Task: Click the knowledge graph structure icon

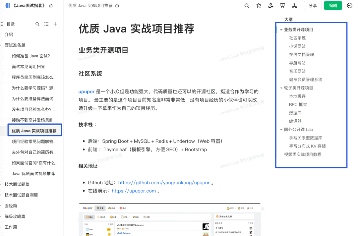Action: pos(294,6)
